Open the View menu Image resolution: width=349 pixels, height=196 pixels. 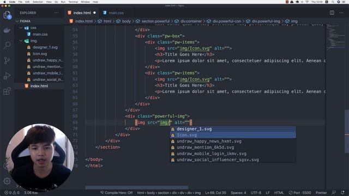click(49, 2)
